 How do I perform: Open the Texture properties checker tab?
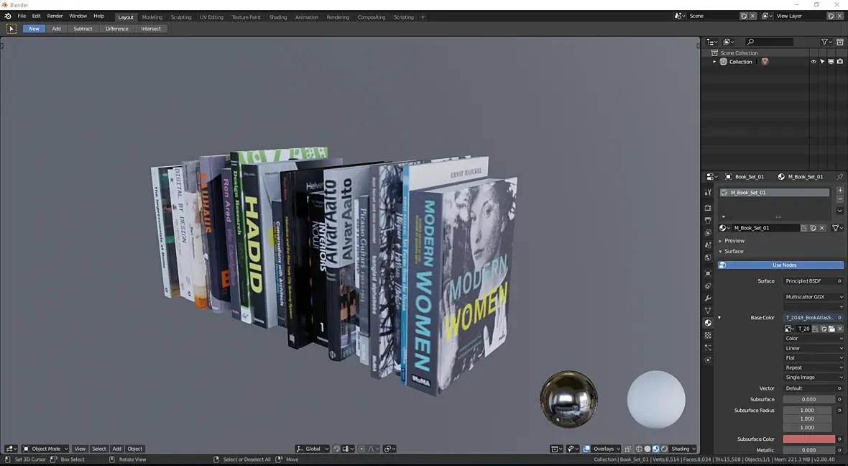tap(708, 336)
